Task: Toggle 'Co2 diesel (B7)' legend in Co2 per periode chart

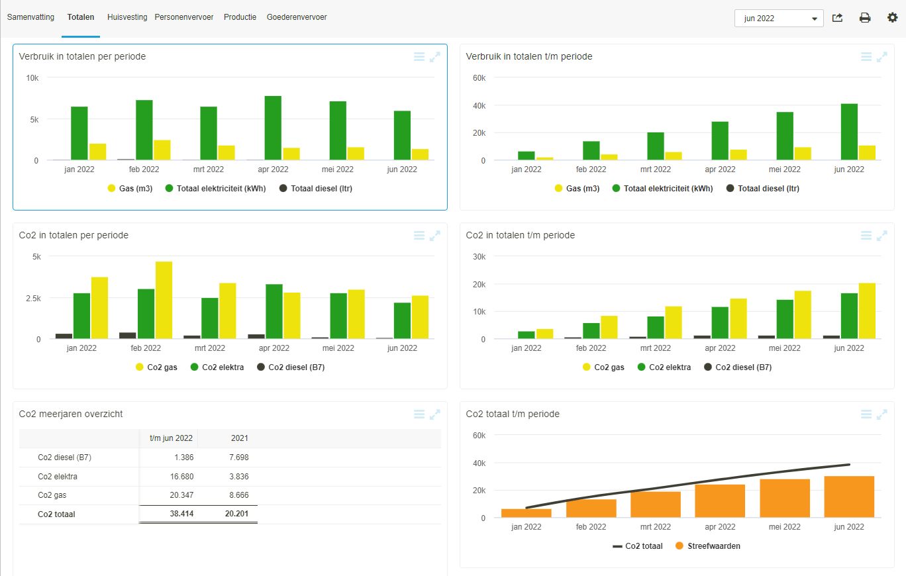Action: click(x=291, y=367)
